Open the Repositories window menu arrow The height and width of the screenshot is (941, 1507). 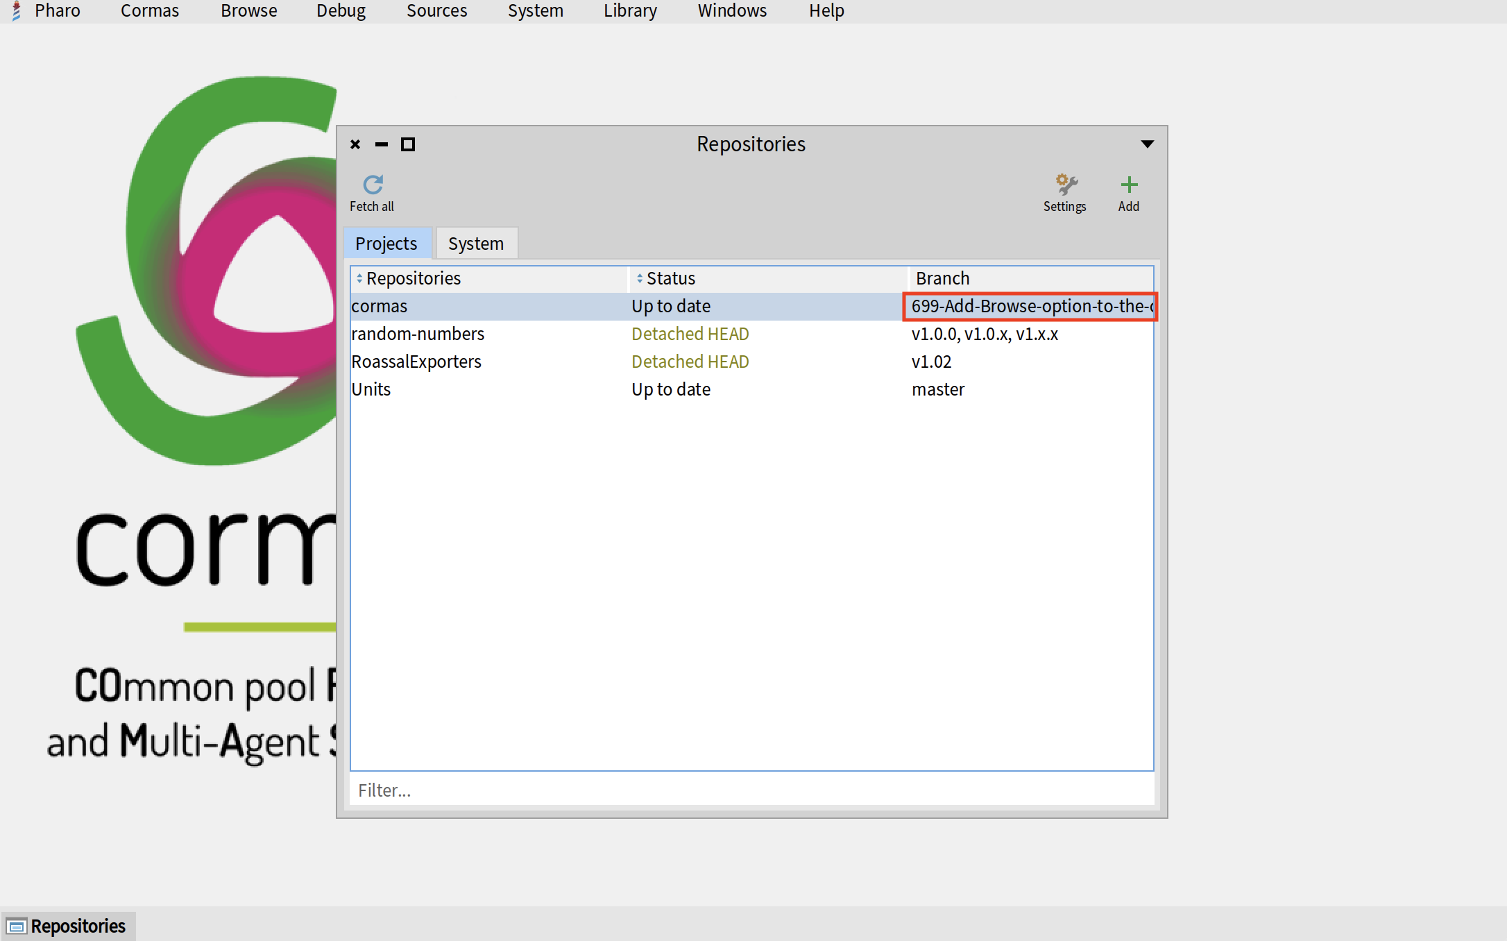pyautogui.click(x=1148, y=144)
